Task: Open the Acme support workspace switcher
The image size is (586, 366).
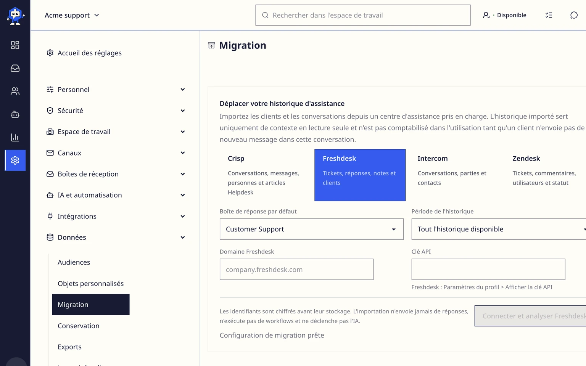Action: 72,15
